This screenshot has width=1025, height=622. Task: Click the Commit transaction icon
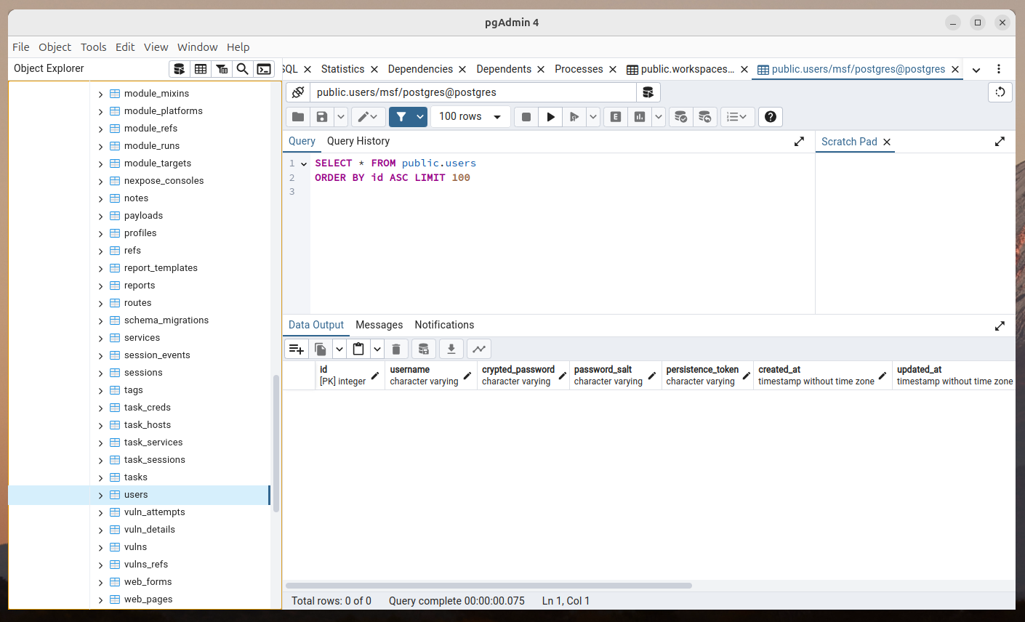point(681,117)
